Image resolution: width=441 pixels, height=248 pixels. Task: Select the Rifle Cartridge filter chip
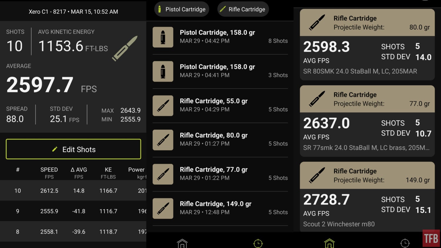coord(243,9)
